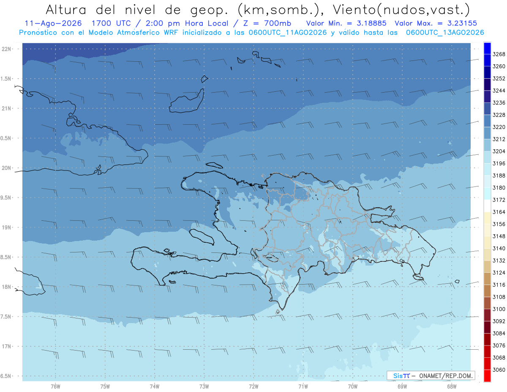Click the '71W' longitude label

click(303, 387)
